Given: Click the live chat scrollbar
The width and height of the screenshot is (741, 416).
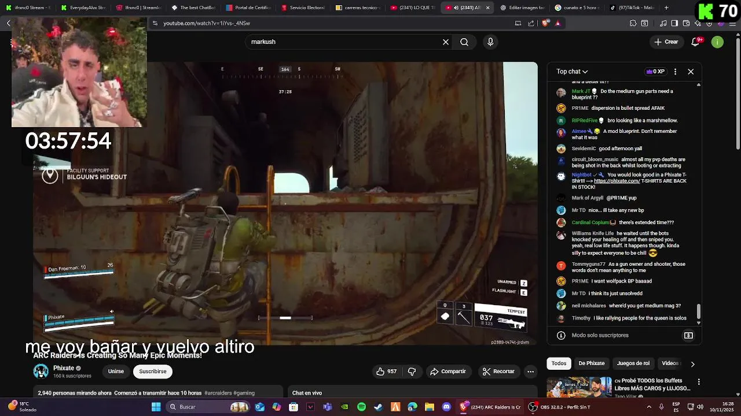Looking at the screenshot, I should 698,311.
